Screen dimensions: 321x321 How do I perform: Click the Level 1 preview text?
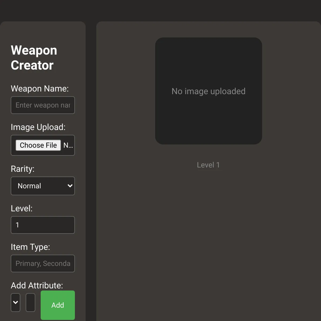coord(208,165)
